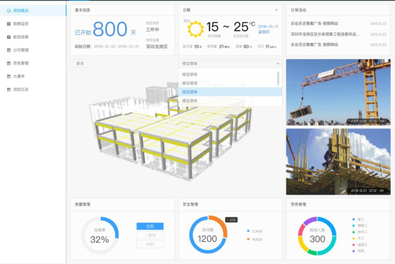This screenshot has width=395, height=264.
Task: Toggle the 司机 legend entry
Action: pos(358,251)
